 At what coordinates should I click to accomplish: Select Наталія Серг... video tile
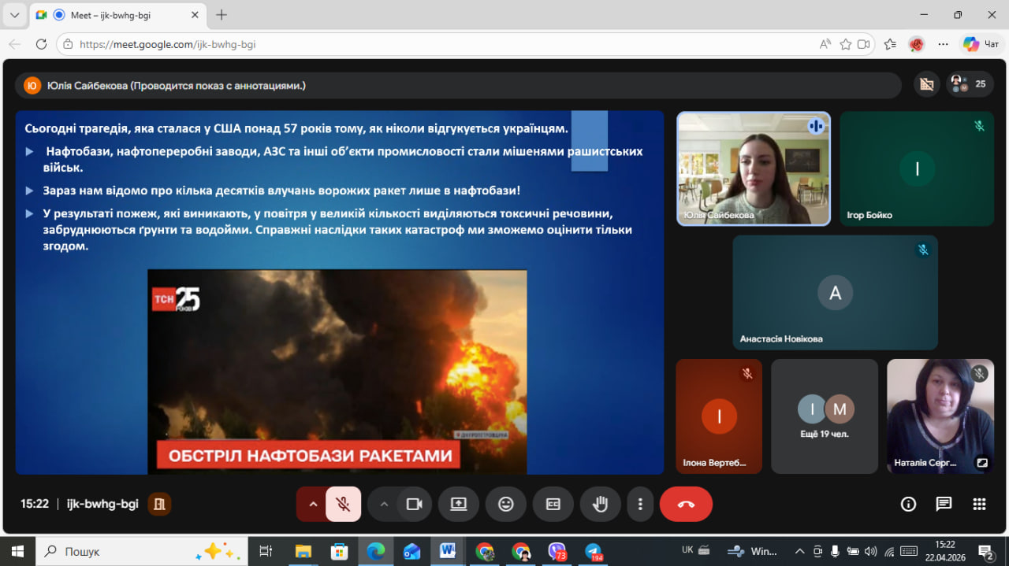pos(940,416)
